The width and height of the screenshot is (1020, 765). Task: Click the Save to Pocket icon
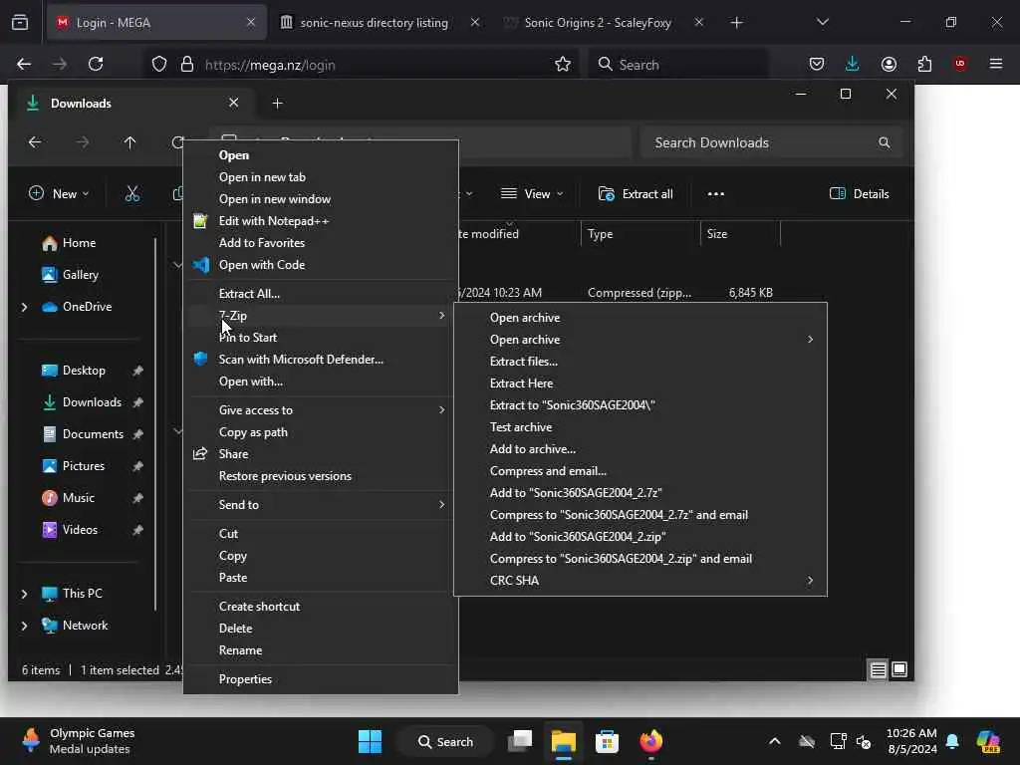coord(817,64)
